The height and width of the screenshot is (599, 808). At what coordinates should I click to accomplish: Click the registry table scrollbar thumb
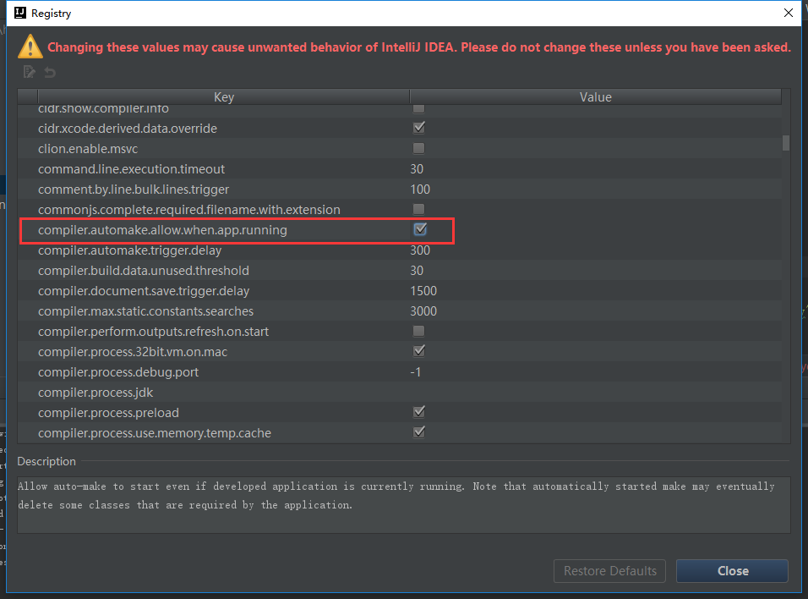tap(786, 142)
